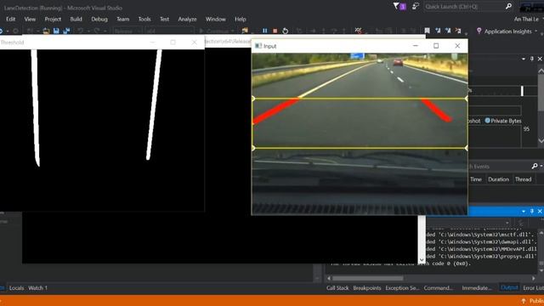This screenshot has height=306, width=544.
Task: Pin the Output panel
Action: [x=532, y=212]
